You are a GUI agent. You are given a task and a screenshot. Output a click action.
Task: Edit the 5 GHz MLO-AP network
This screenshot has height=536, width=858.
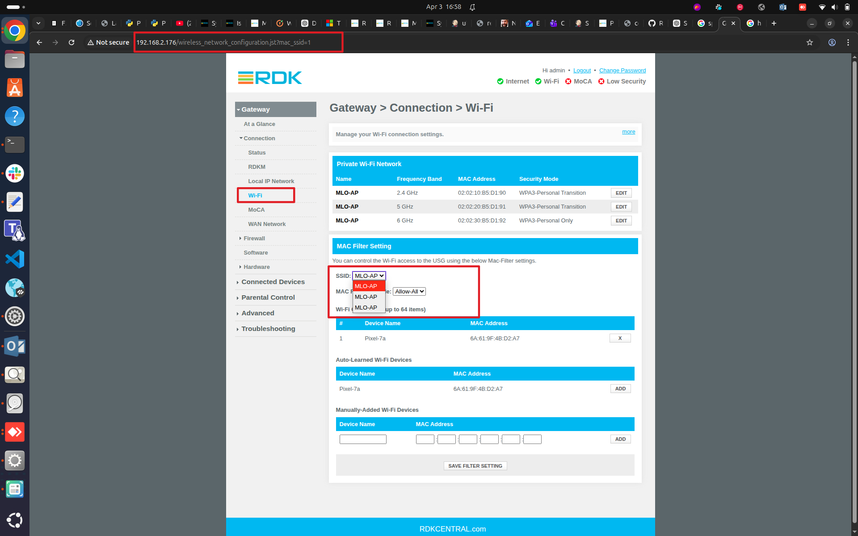[x=621, y=207]
